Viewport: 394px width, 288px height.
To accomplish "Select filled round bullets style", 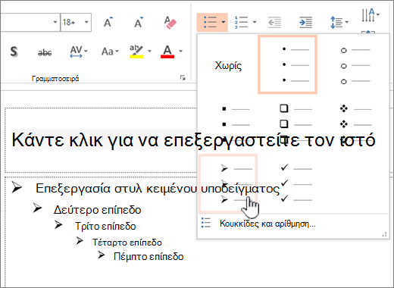I will coord(287,64).
